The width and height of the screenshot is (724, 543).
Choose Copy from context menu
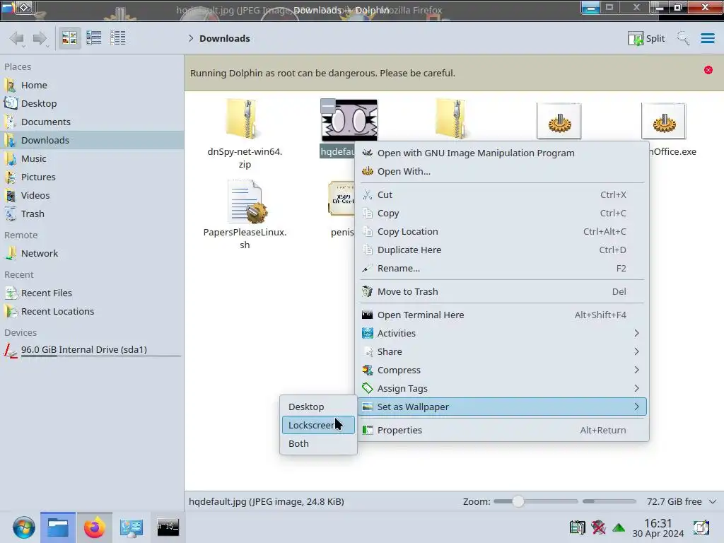(x=502, y=214)
